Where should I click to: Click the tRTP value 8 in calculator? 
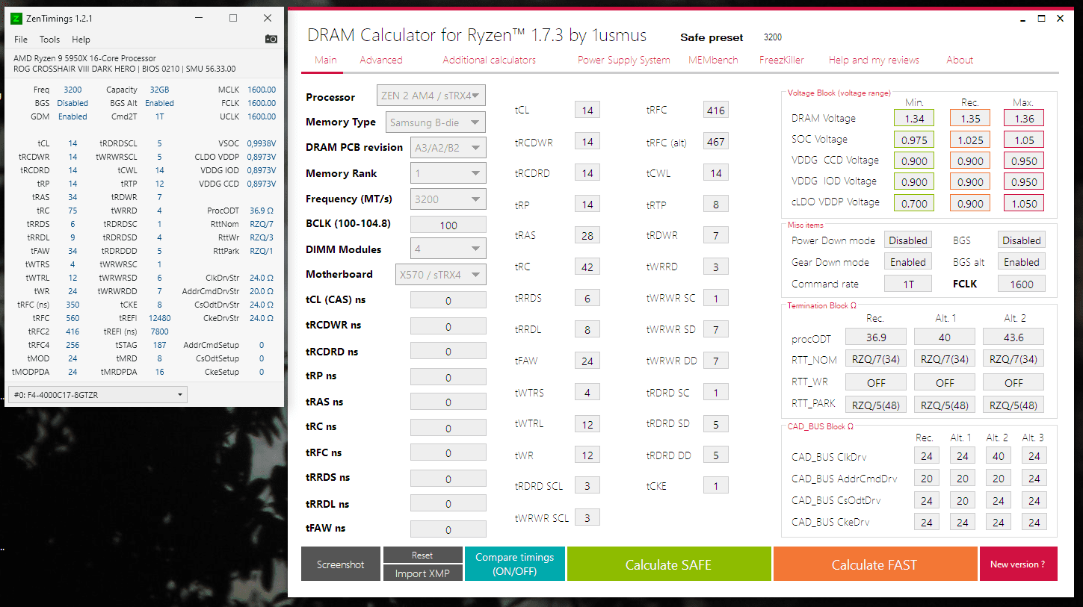[x=715, y=205]
